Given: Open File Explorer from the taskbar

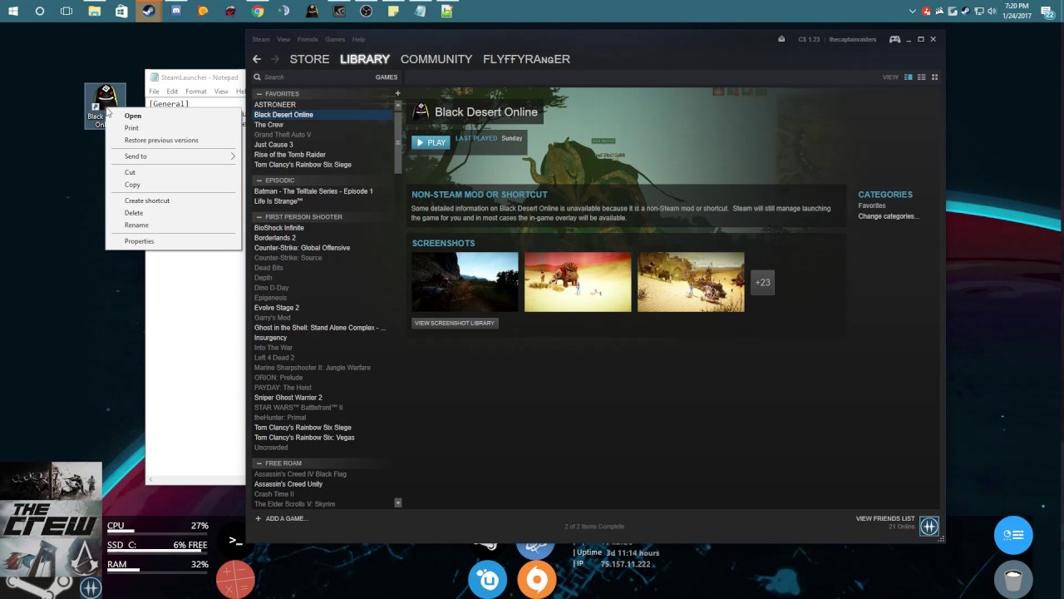Looking at the screenshot, I should point(95,12).
